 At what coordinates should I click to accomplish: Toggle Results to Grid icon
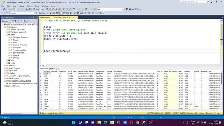78,13
